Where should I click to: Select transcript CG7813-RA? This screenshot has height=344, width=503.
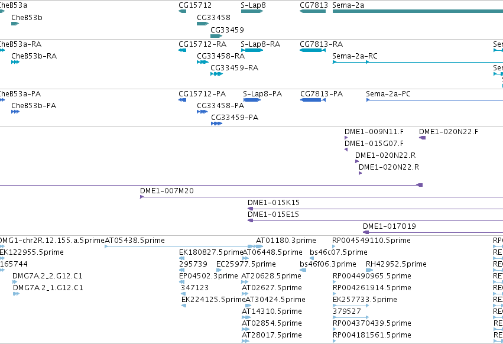(321, 44)
